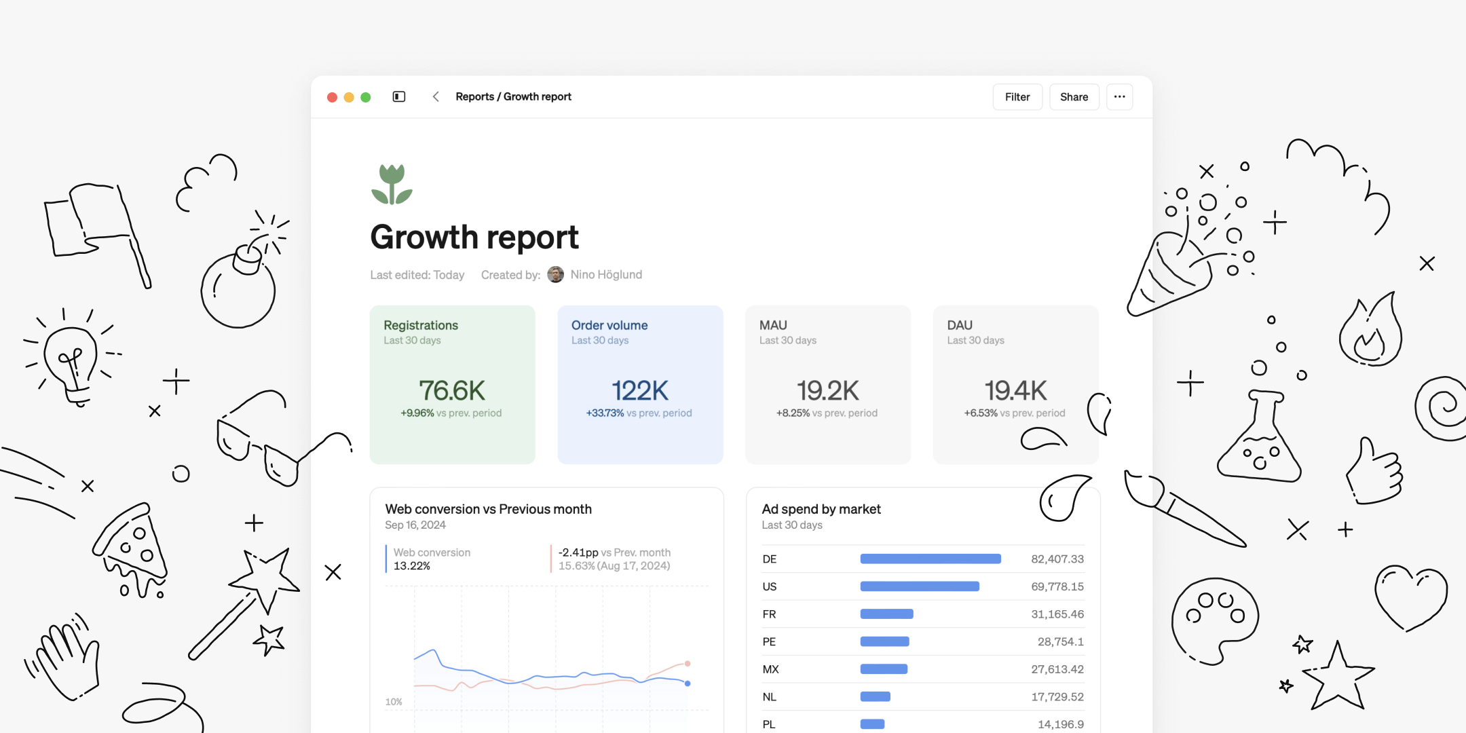1466x733 pixels.
Task: Open the MAU metric card
Action: click(x=827, y=384)
